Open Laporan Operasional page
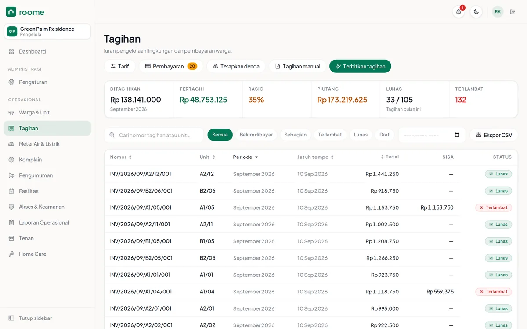Image resolution: width=527 pixels, height=329 pixels. (x=47, y=222)
